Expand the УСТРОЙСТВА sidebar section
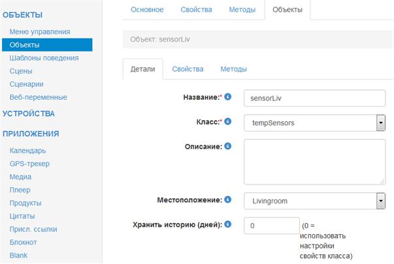The width and height of the screenshot is (394, 264). [x=29, y=113]
